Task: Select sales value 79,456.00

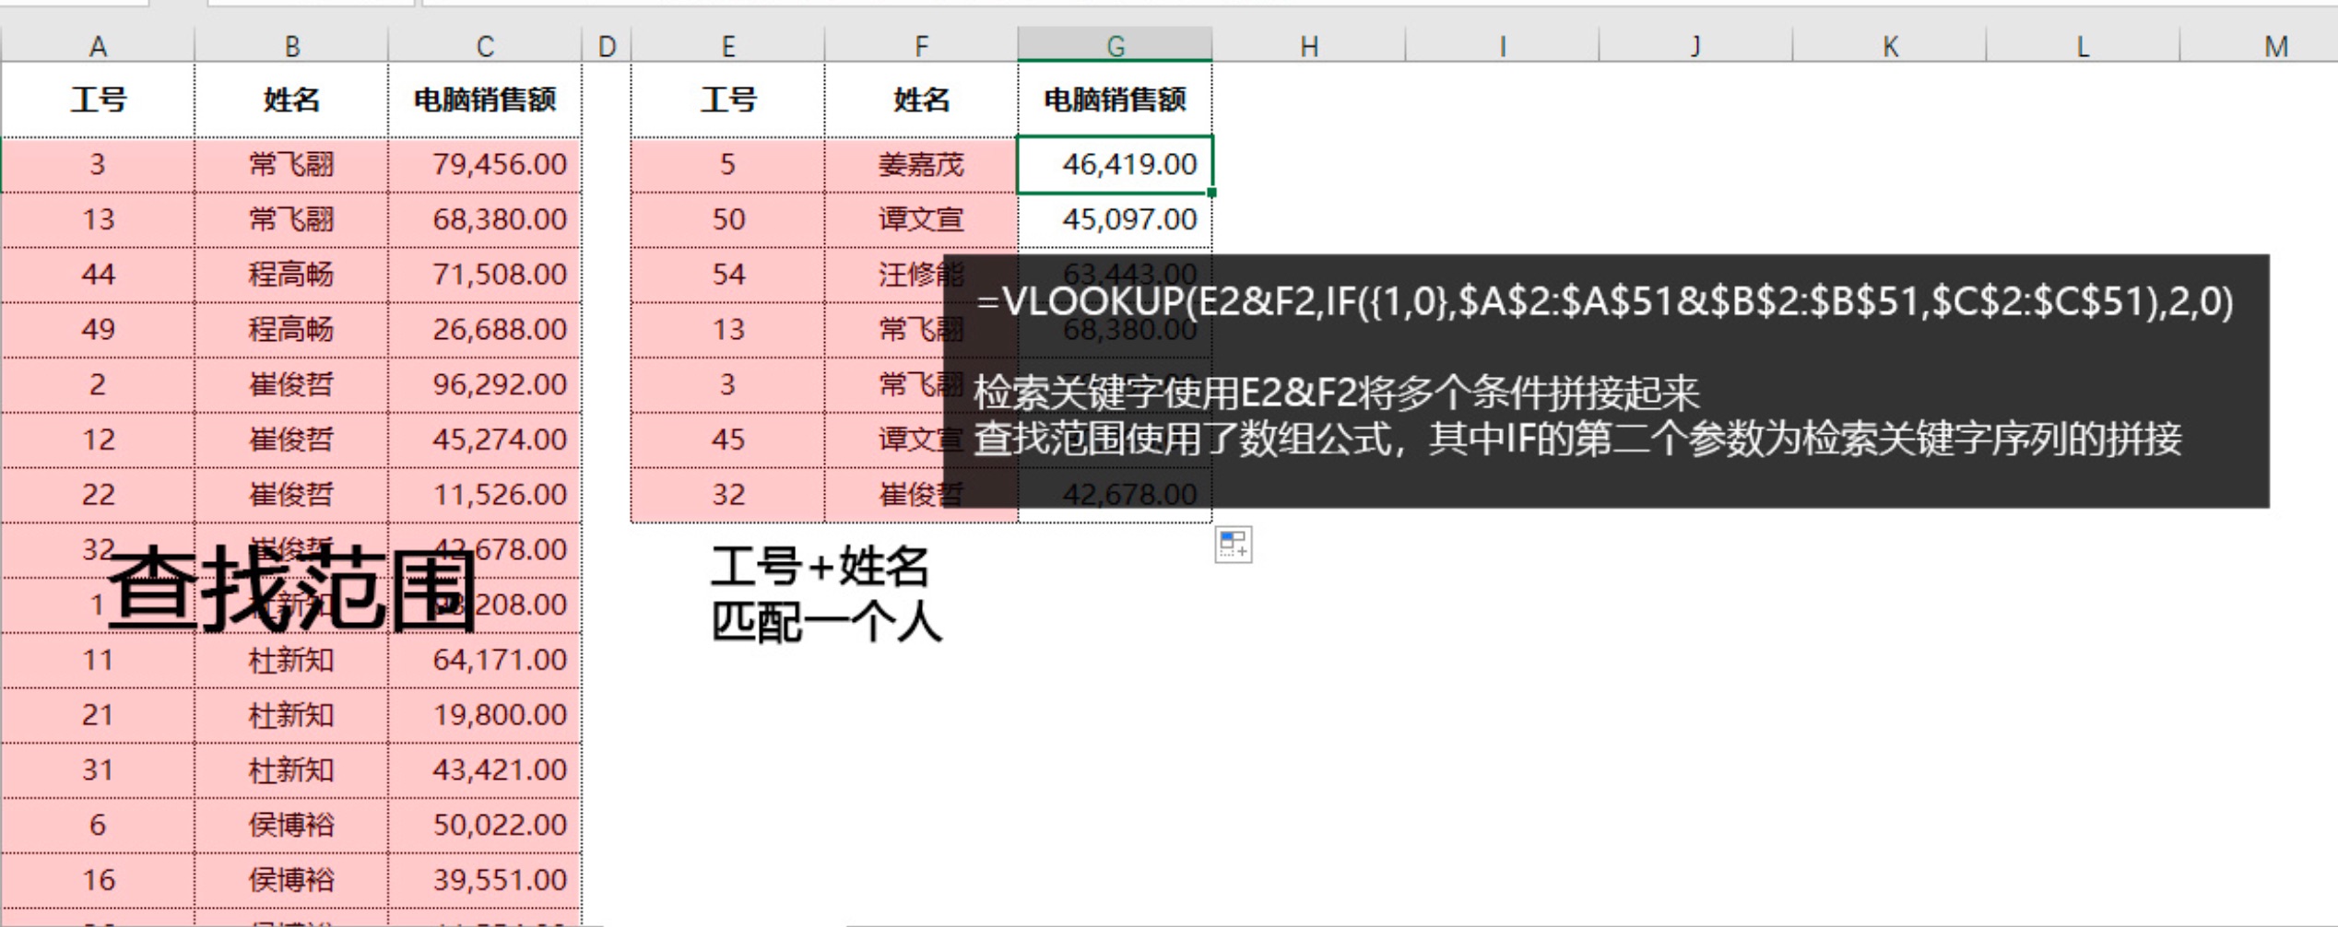Action: 485,165
